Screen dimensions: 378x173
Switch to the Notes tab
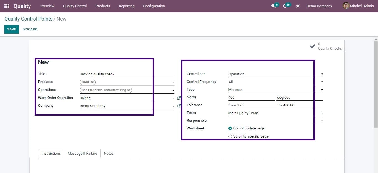pyautogui.click(x=109, y=153)
